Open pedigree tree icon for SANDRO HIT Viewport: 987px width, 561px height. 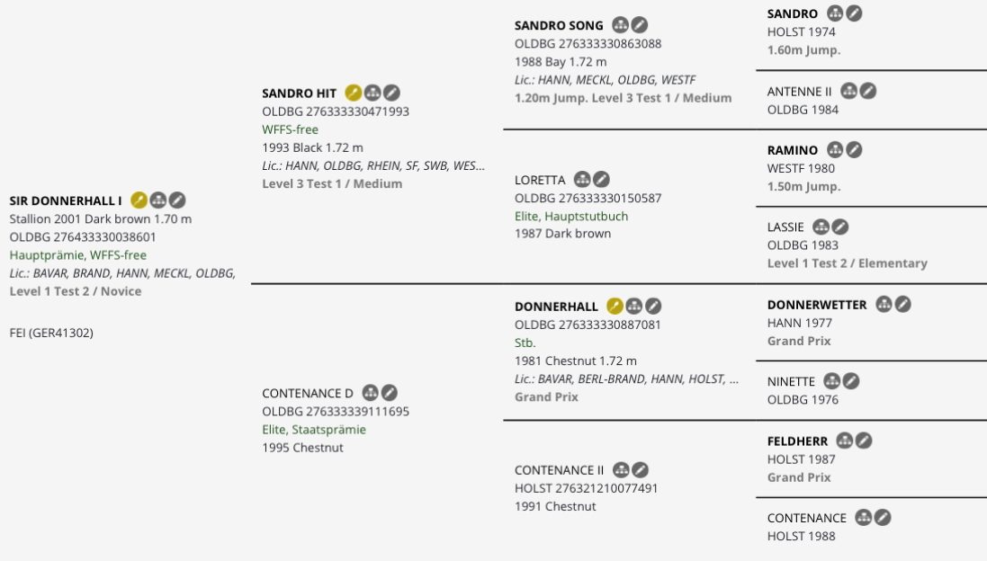pyautogui.click(x=372, y=93)
